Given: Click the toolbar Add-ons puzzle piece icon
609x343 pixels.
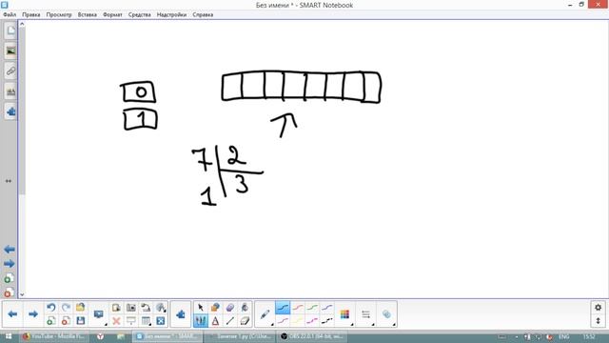Looking at the screenshot, I should (181, 314).
